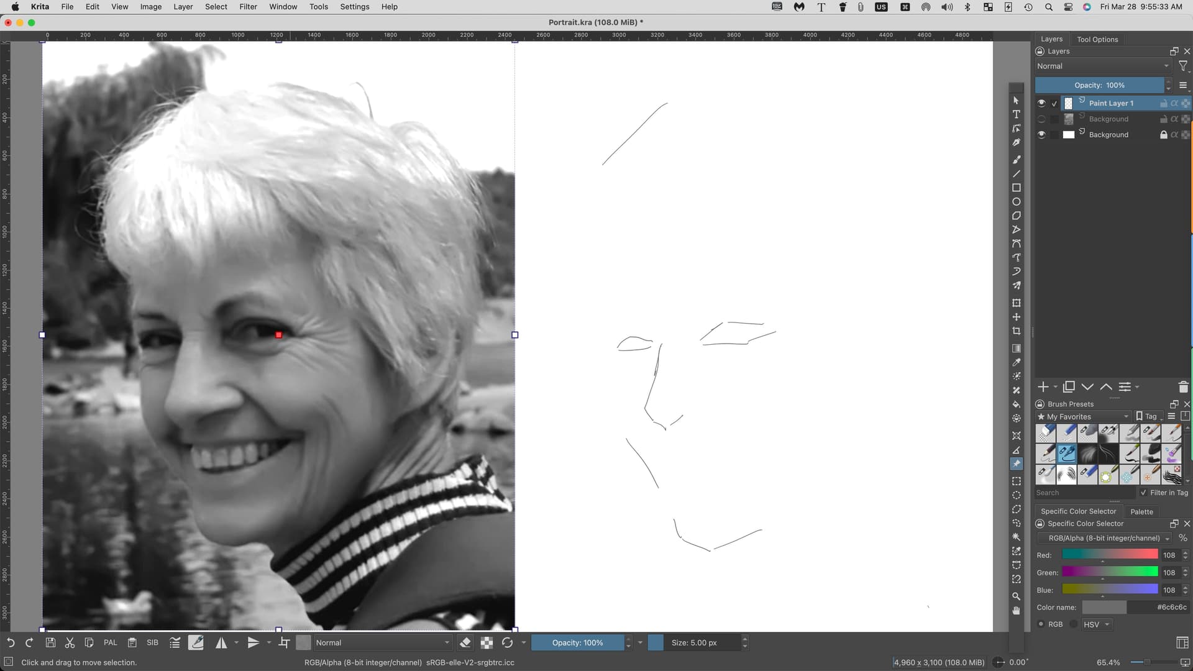Hide the Paint Layer 1 visibility eye

click(x=1041, y=103)
